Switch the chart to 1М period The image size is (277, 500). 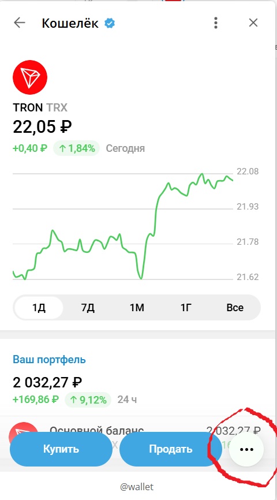click(x=137, y=308)
